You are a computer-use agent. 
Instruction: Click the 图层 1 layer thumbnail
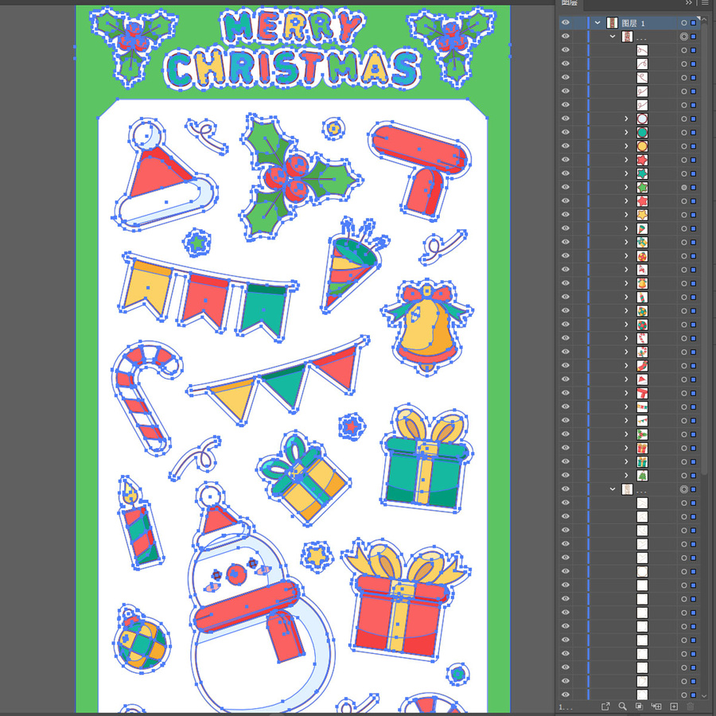612,23
